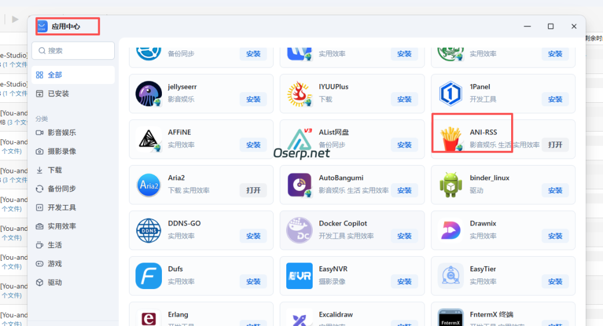
Task: Install the AFFiNE app
Action: click(253, 145)
